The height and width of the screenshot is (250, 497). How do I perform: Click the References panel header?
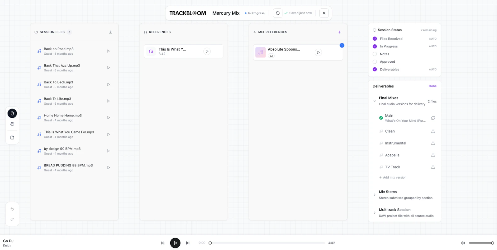tap(160, 32)
